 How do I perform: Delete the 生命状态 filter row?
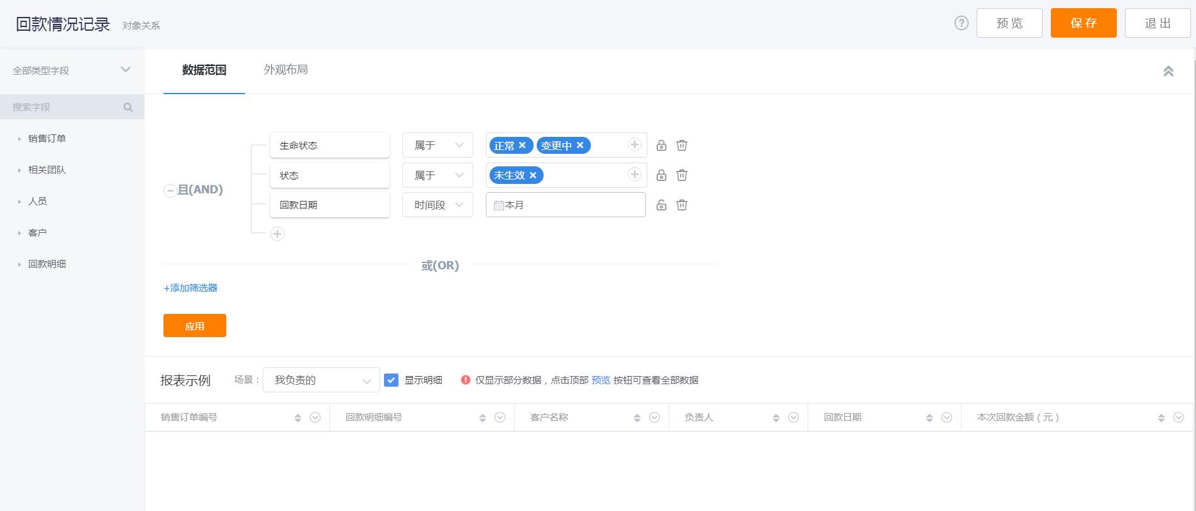click(x=681, y=145)
